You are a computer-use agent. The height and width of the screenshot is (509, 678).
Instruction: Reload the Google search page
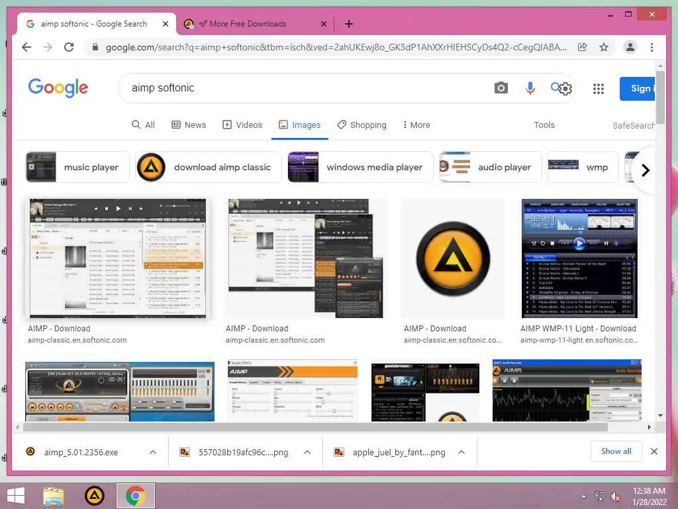tap(69, 47)
